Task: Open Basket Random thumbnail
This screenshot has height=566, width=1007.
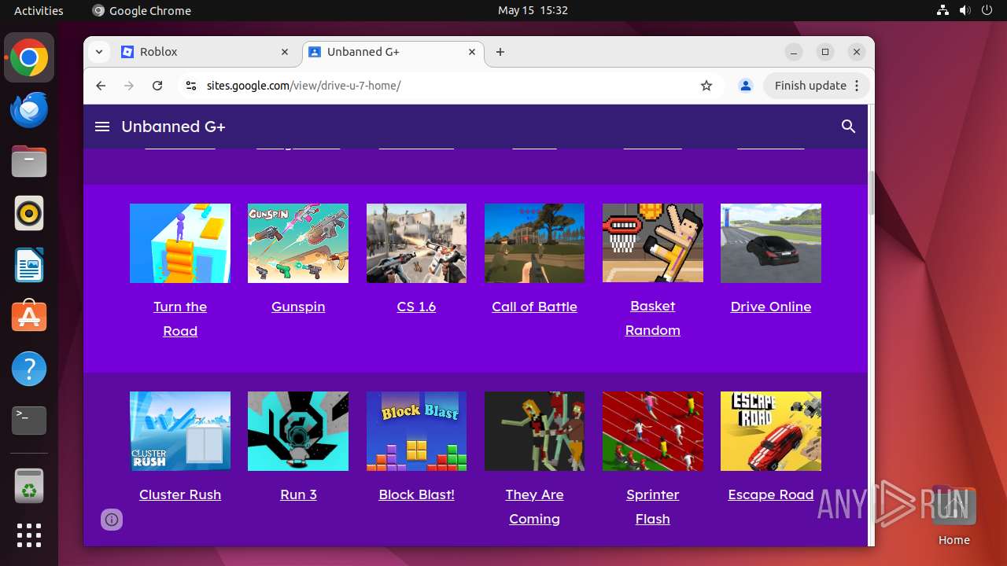Action: coord(653,243)
